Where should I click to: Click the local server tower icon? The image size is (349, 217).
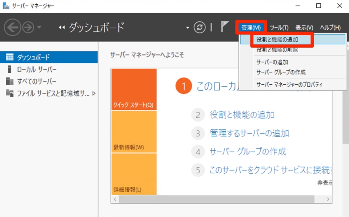9,69
